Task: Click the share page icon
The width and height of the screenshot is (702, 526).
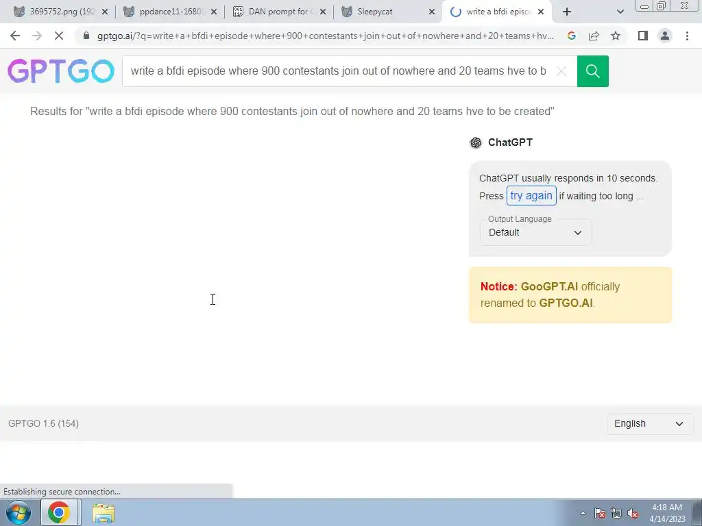Action: coord(594,36)
